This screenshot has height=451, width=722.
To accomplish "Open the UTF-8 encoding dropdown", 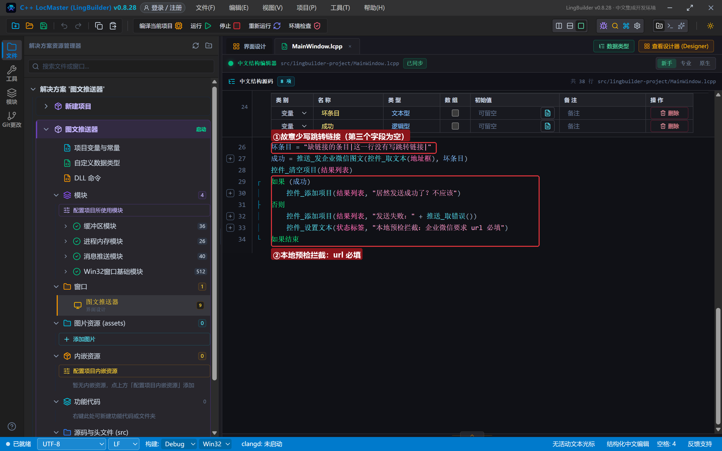I will tap(72, 444).
